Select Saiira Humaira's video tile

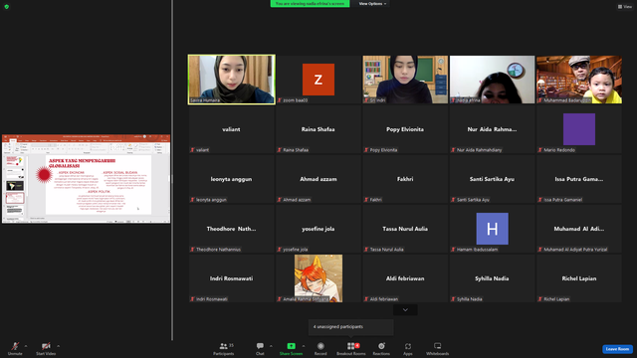click(232, 80)
